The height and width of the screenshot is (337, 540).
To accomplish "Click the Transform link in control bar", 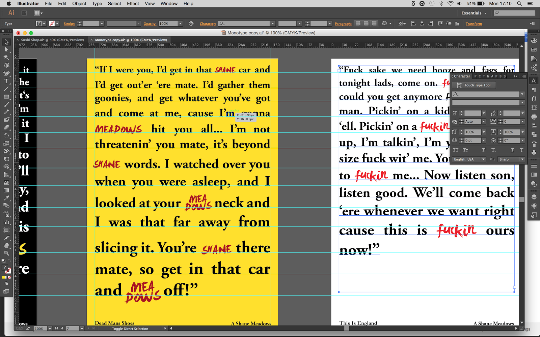I will tap(474, 24).
